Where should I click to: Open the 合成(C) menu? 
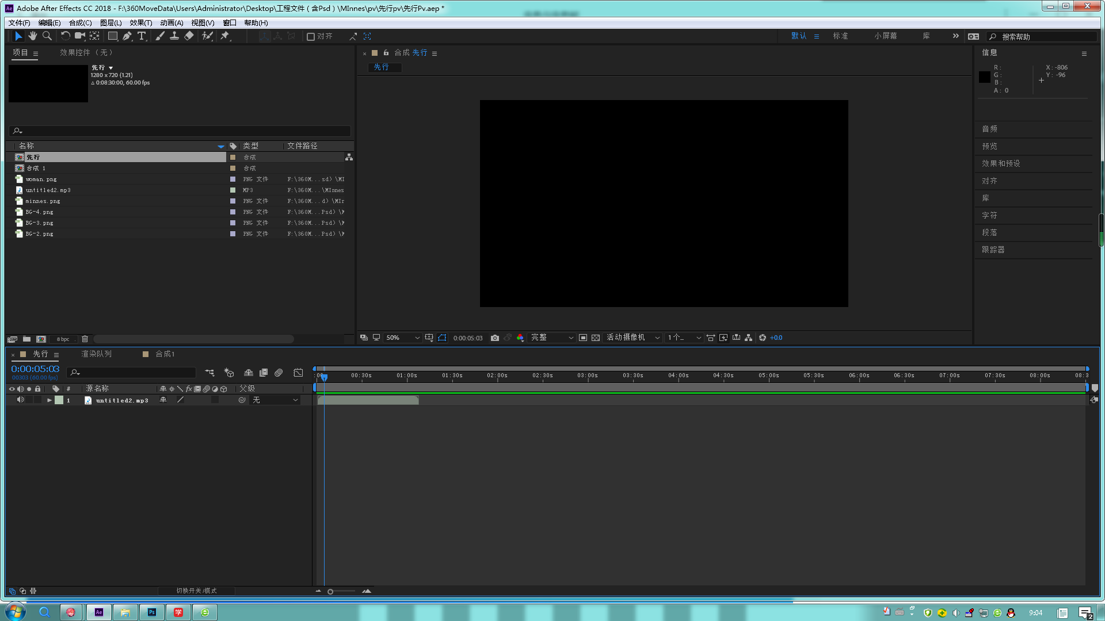pos(80,23)
